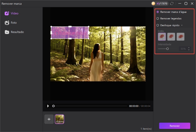Viewport: 196px width, 132px height.
Task: Increase intensity with the up arrow
Action: point(189,48)
